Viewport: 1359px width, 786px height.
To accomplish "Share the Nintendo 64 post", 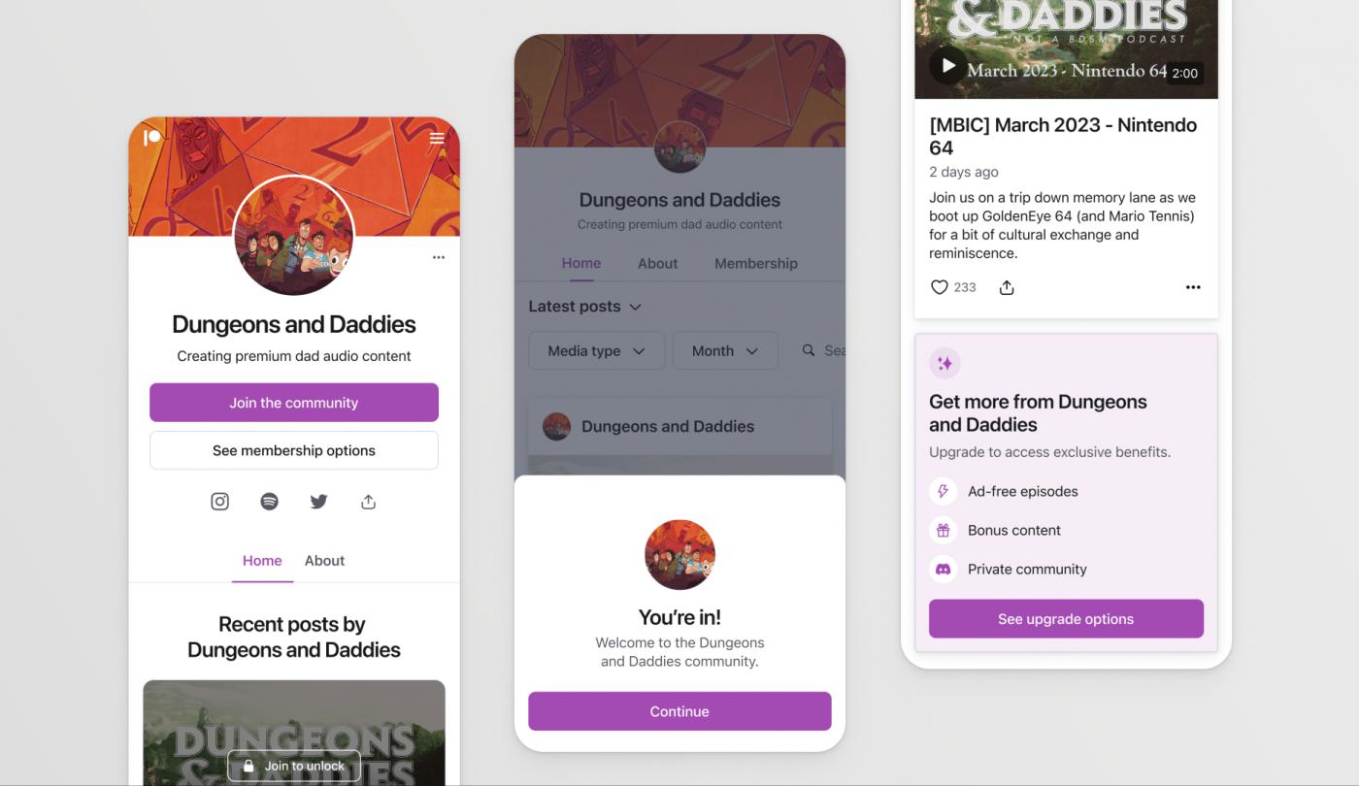I will click(1007, 287).
